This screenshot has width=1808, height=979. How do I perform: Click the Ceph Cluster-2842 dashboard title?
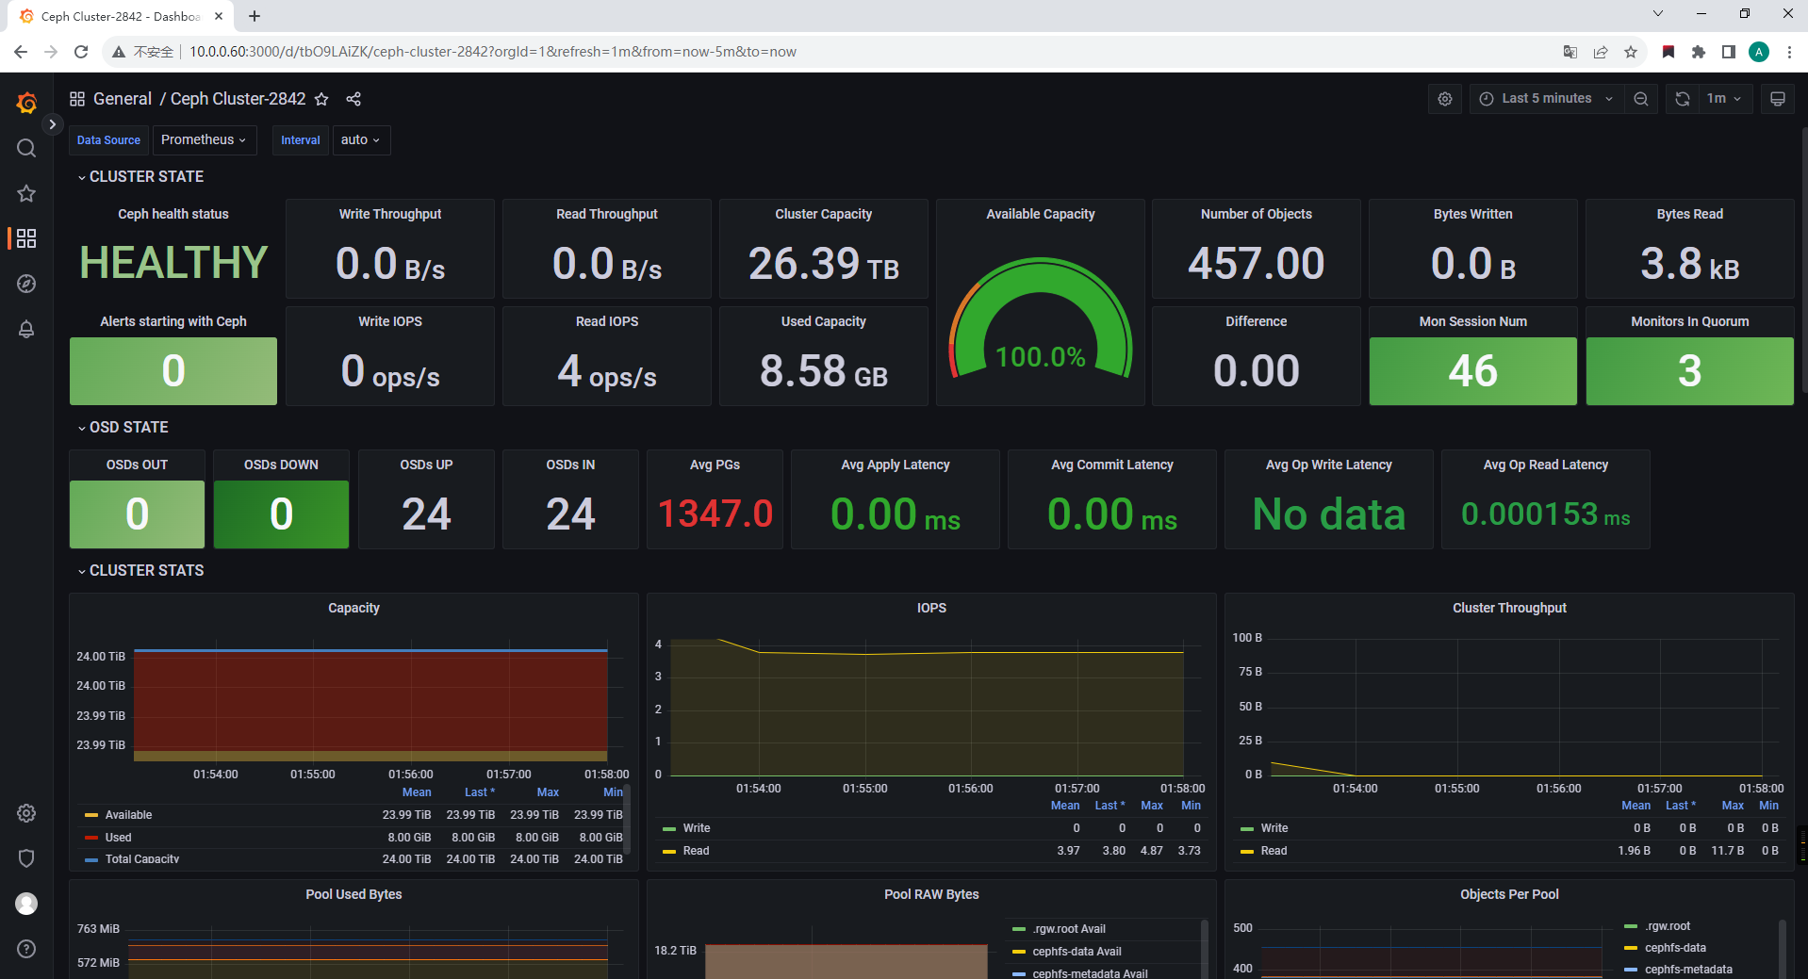click(238, 99)
